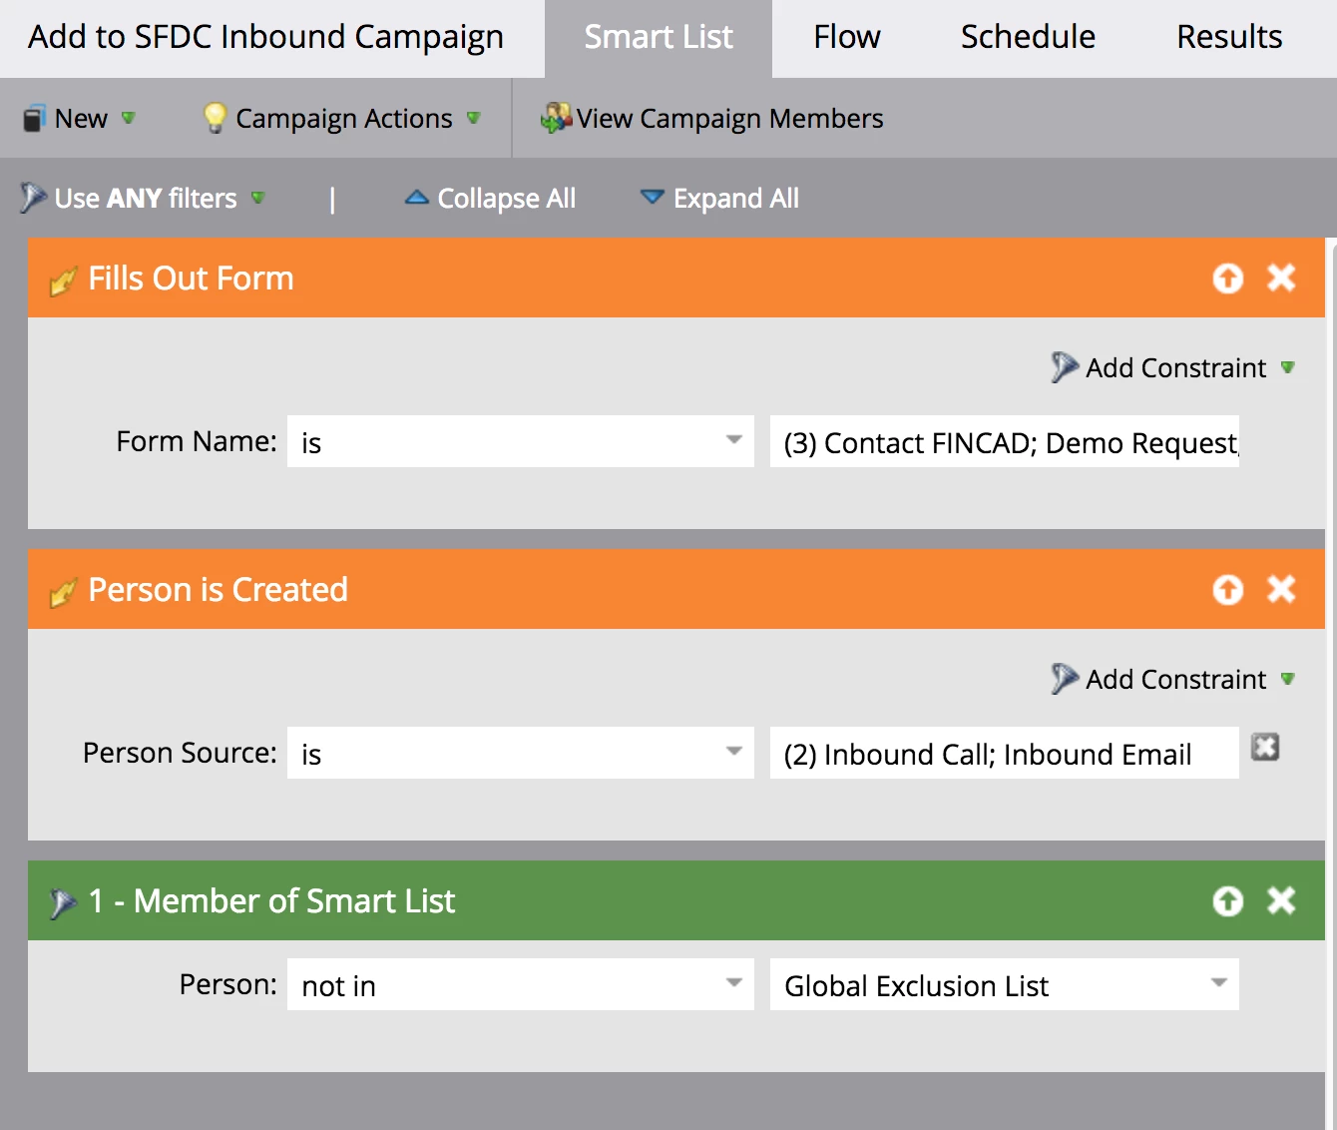Add Constraint to Fills Out Form

[1173, 368]
